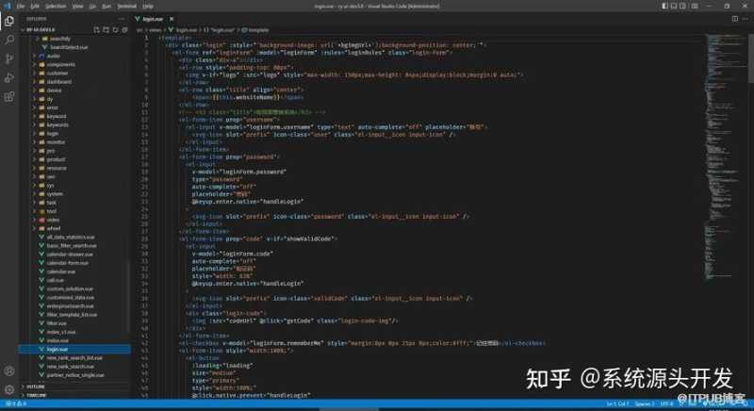Expand the system folder

tap(55, 194)
